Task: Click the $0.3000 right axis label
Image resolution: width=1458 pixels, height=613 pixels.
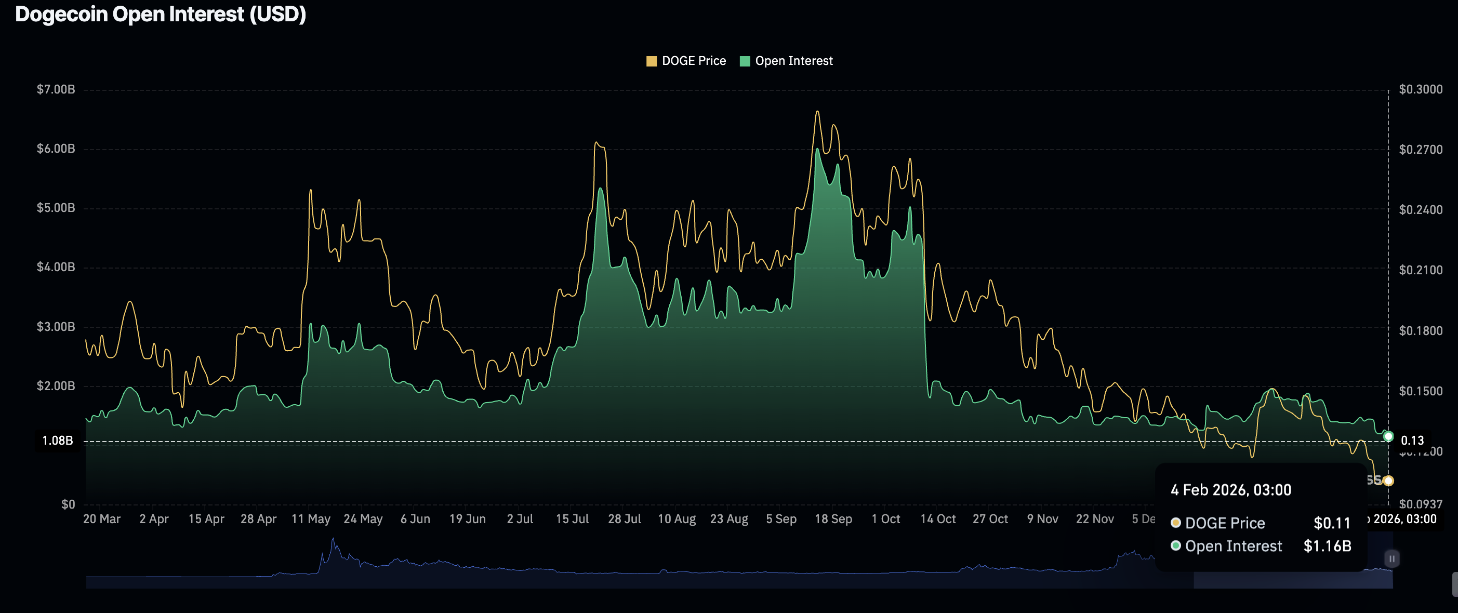Action: coord(1420,89)
